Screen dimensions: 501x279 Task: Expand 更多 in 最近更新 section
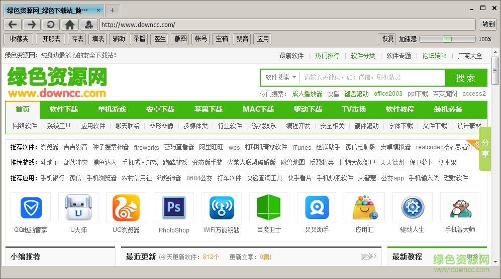[368, 257]
